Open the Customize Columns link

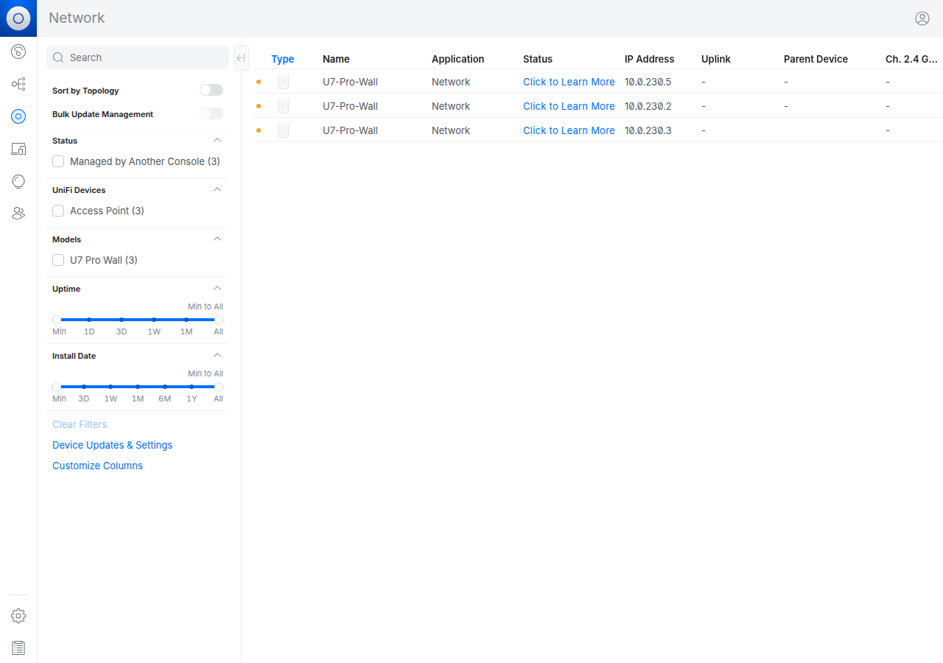point(97,466)
